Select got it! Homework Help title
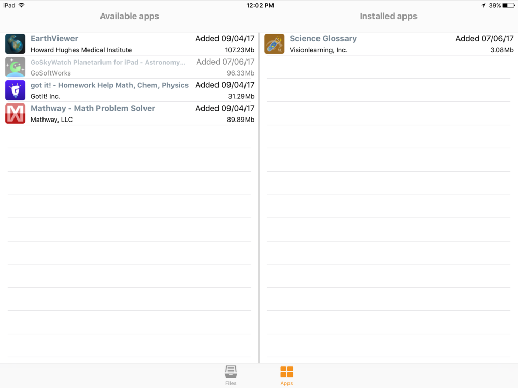518x388 pixels. (109, 85)
